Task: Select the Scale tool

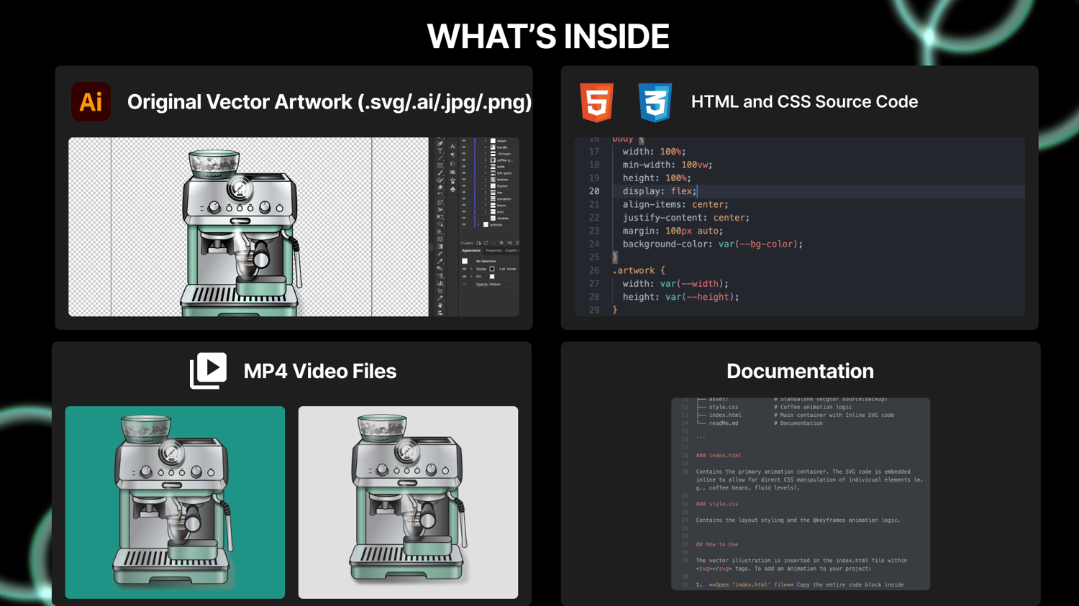Action: click(x=440, y=203)
